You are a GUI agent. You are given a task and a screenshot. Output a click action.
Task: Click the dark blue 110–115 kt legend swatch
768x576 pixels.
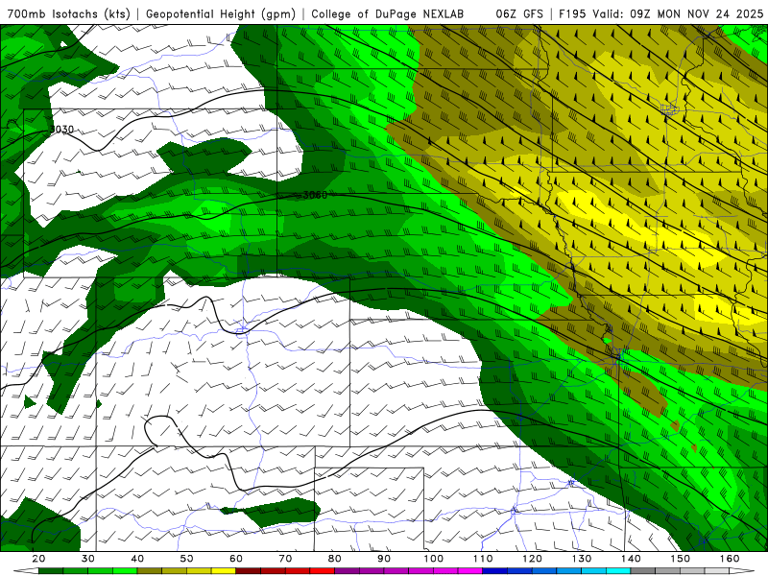click(x=494, y=571)
